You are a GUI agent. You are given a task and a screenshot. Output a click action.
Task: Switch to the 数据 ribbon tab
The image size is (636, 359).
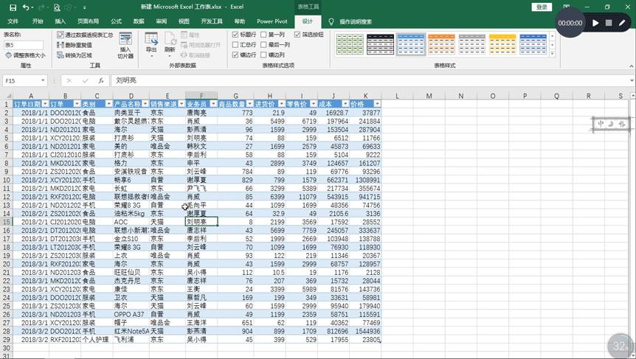pos(139,21)
